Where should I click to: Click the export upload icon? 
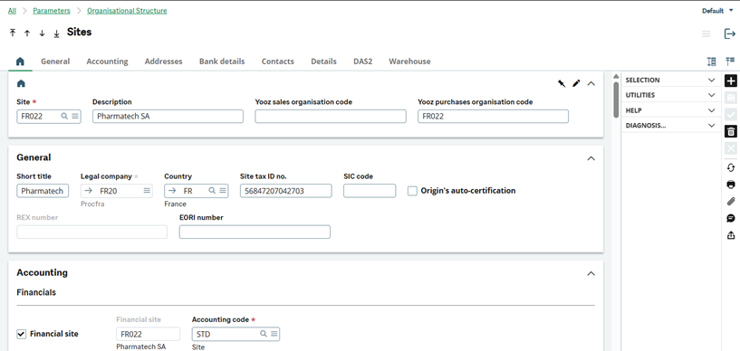click(731, 235)
